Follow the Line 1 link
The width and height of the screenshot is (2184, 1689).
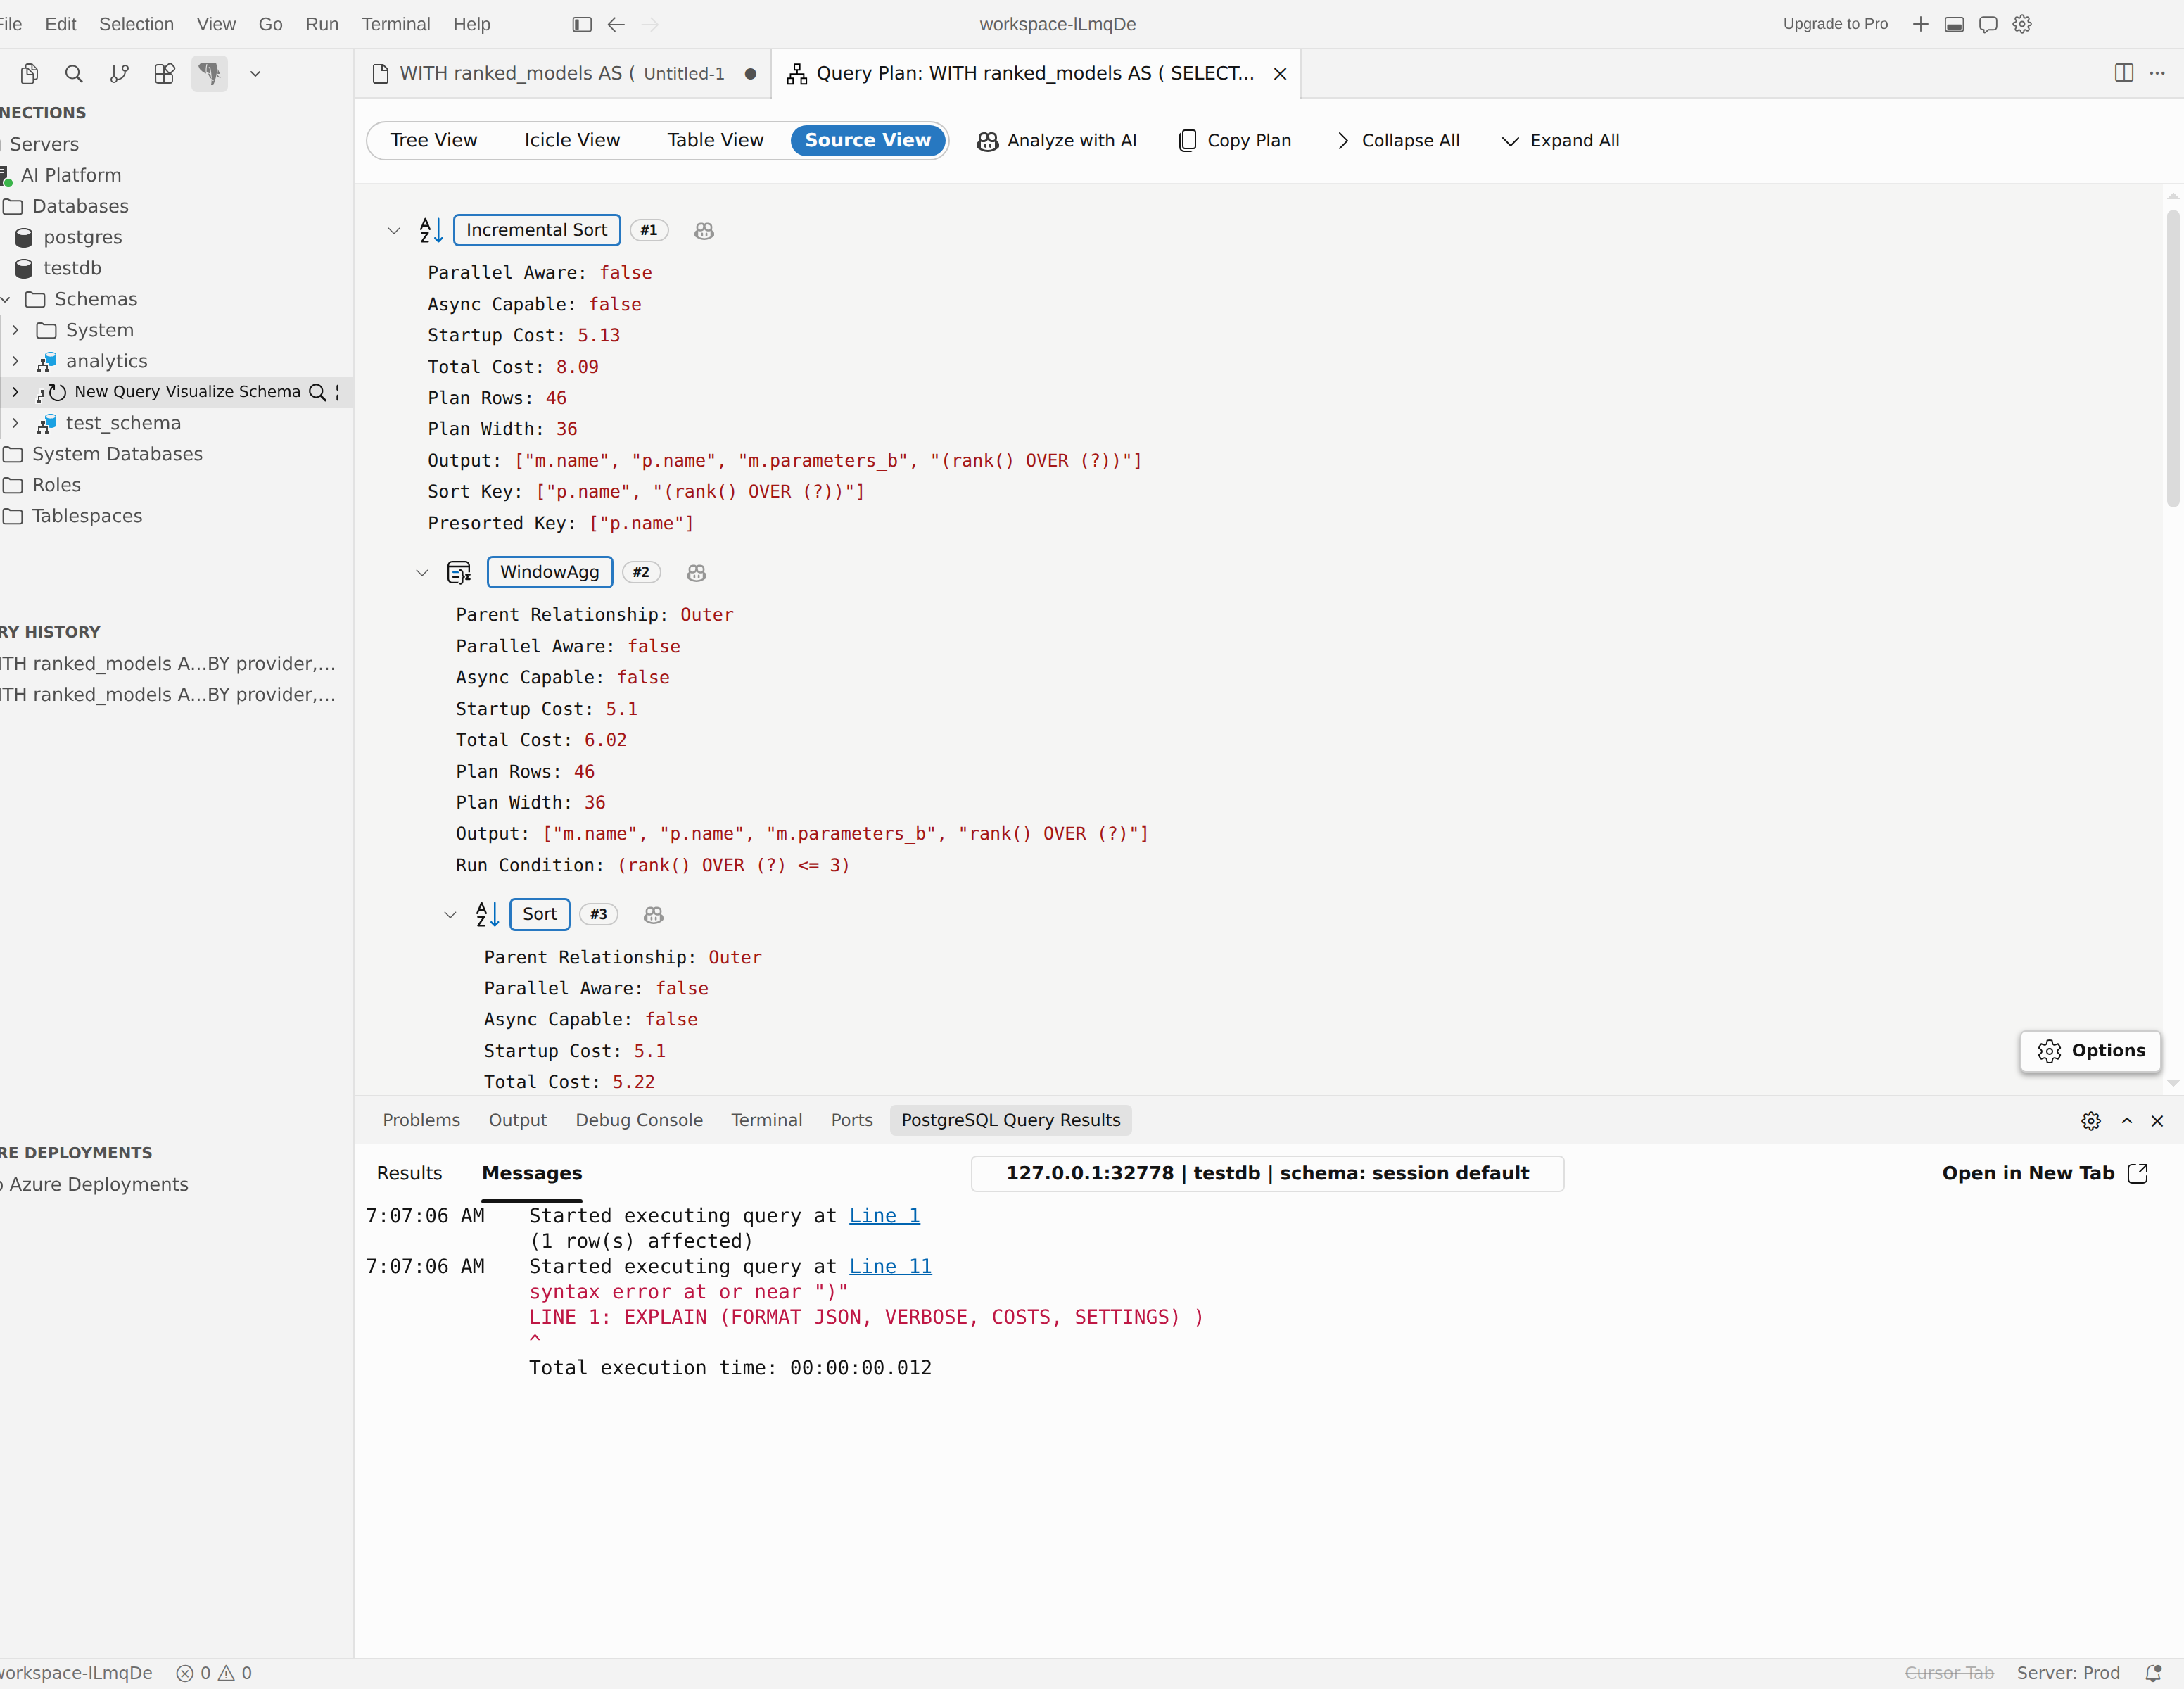pyautogui.click(x=884, y=1216)
